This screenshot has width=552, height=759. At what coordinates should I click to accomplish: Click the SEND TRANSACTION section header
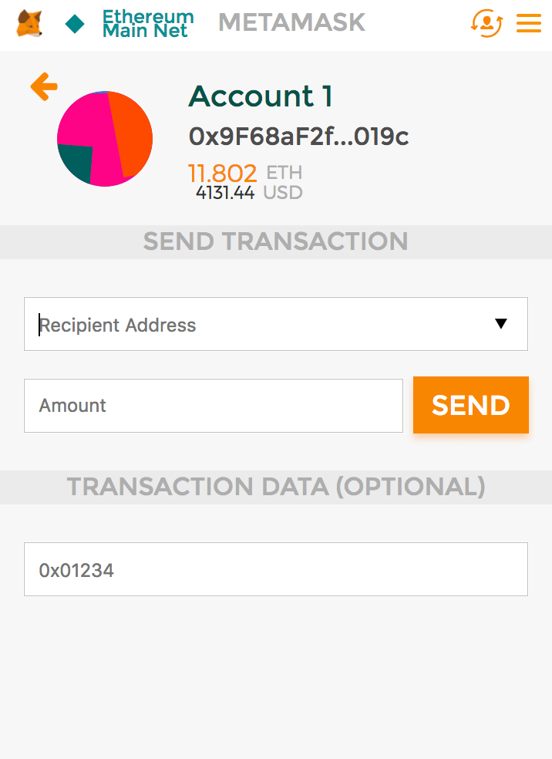point(275,241)
